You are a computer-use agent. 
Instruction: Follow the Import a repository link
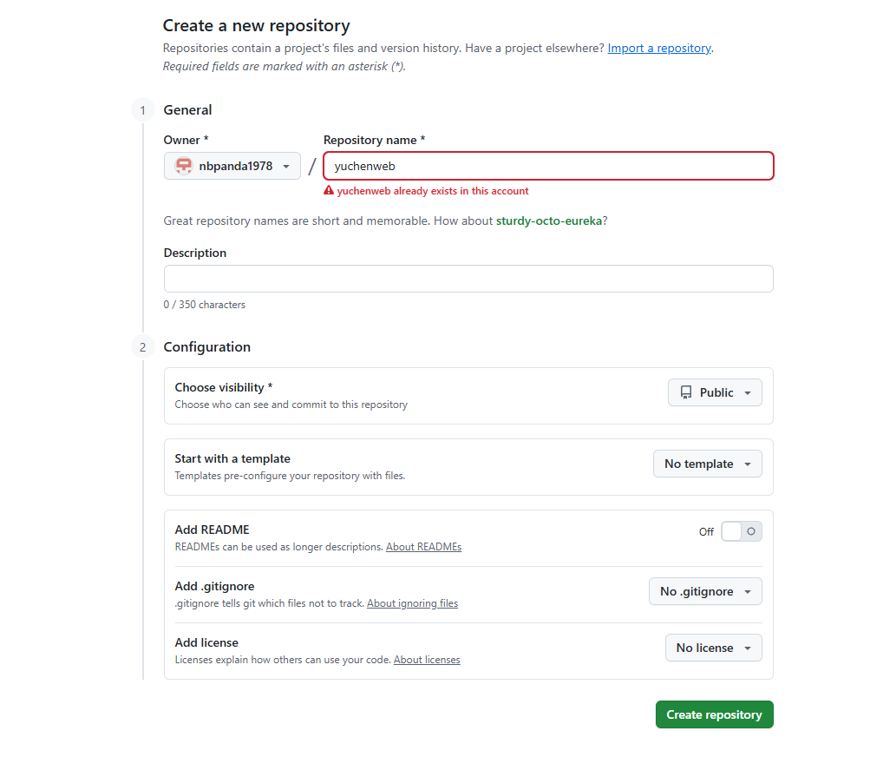pos(659,48)
